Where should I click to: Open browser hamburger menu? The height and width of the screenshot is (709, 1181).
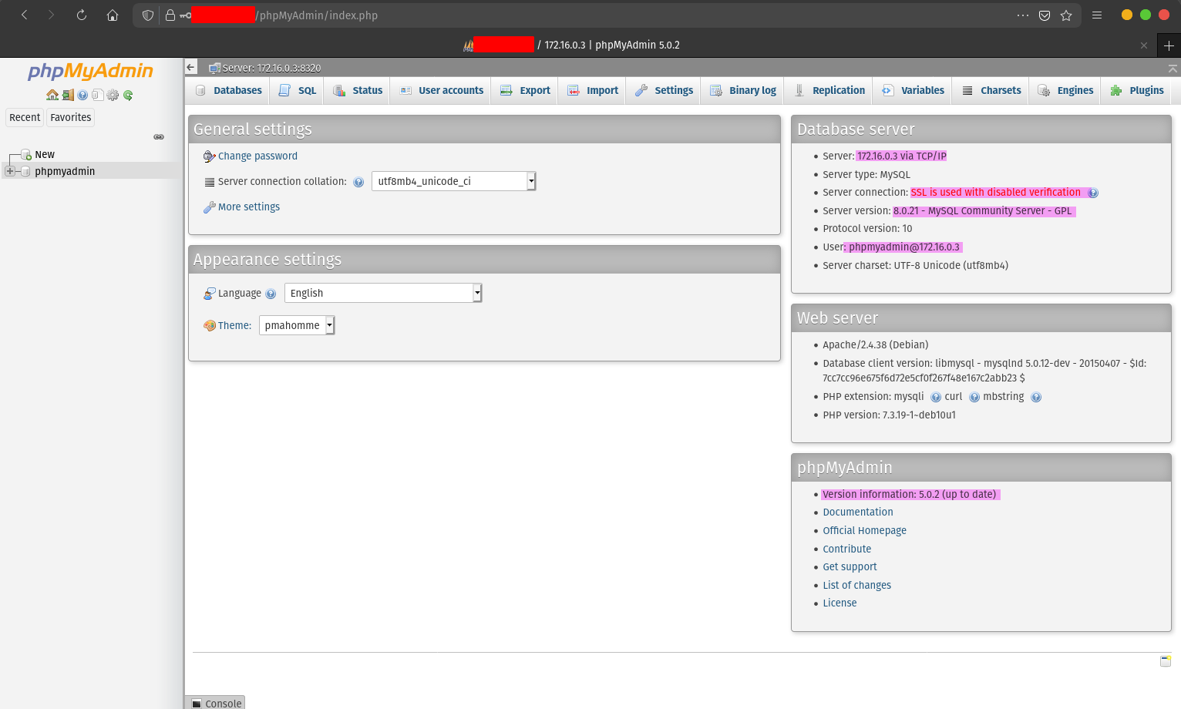click(1097, 15)
